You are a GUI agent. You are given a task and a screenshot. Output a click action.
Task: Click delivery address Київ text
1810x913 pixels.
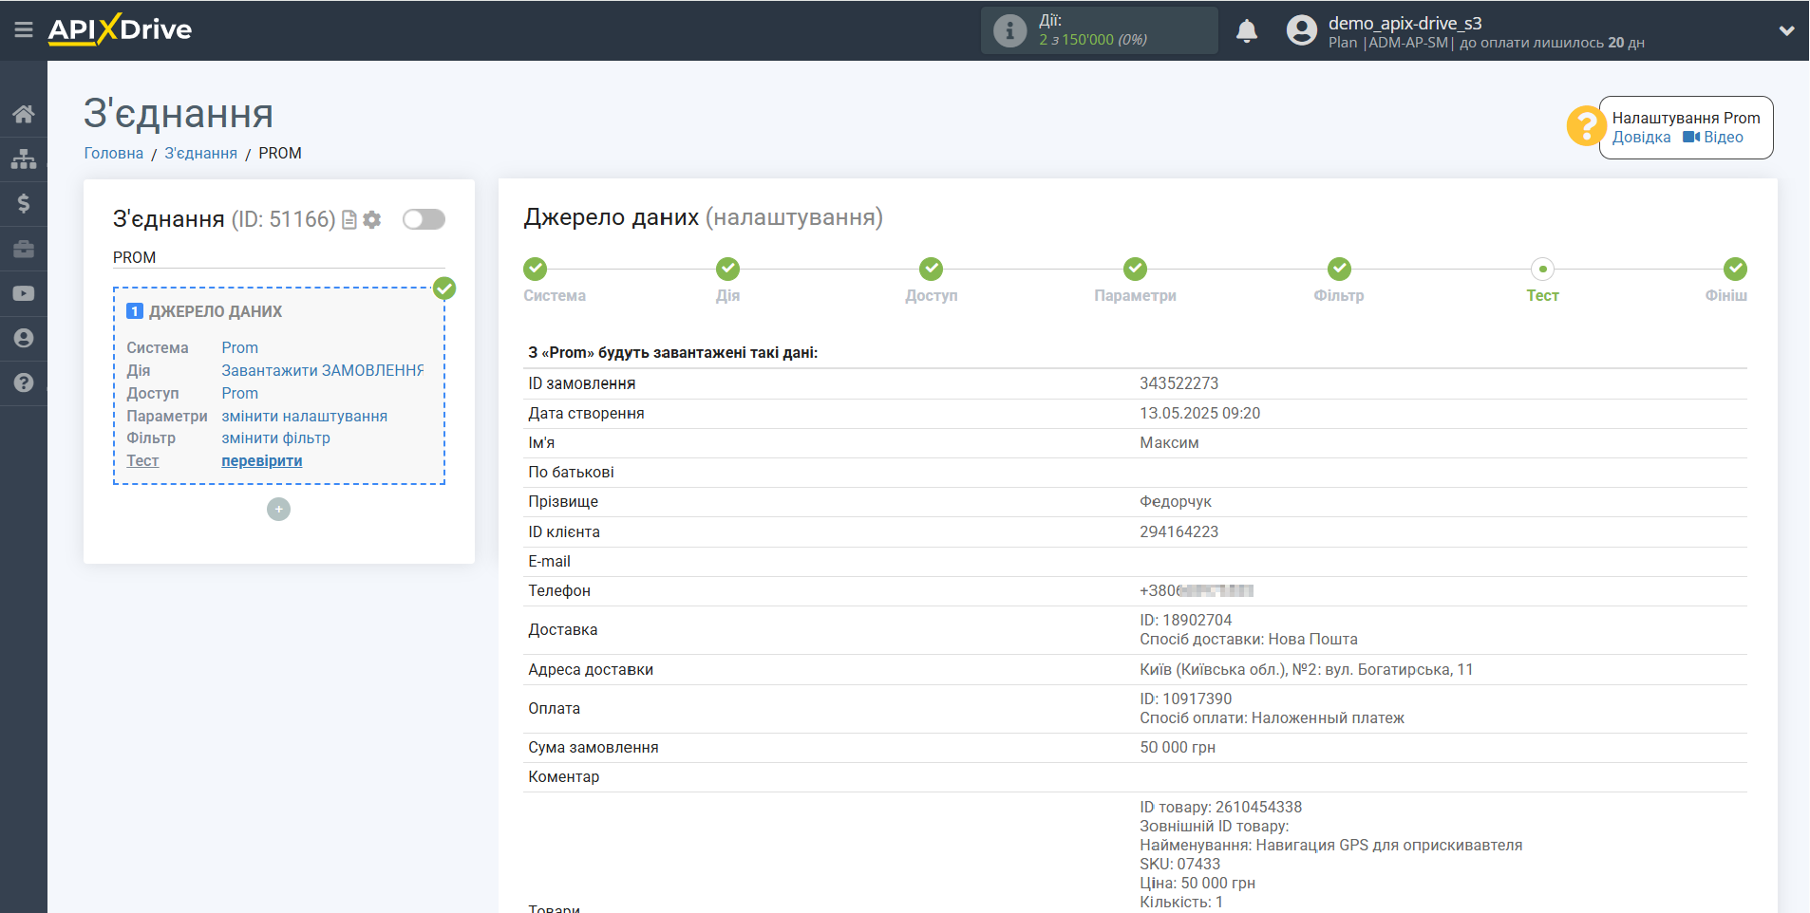1307,670
